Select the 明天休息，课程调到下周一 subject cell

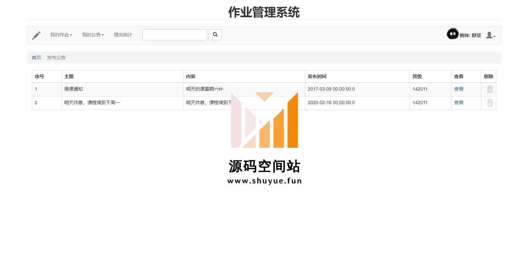tap(122, 103)
